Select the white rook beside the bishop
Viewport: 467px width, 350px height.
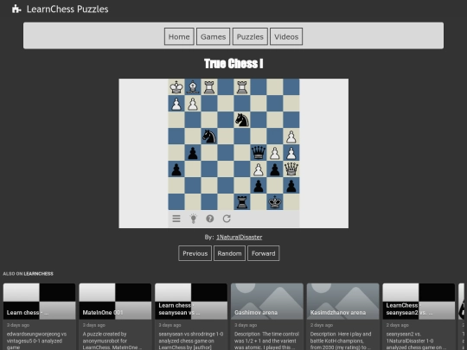[x=209, y=87]
